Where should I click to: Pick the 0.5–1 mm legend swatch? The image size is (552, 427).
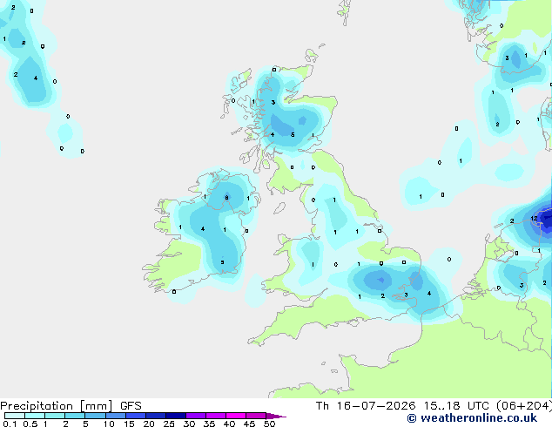[35, 416]
